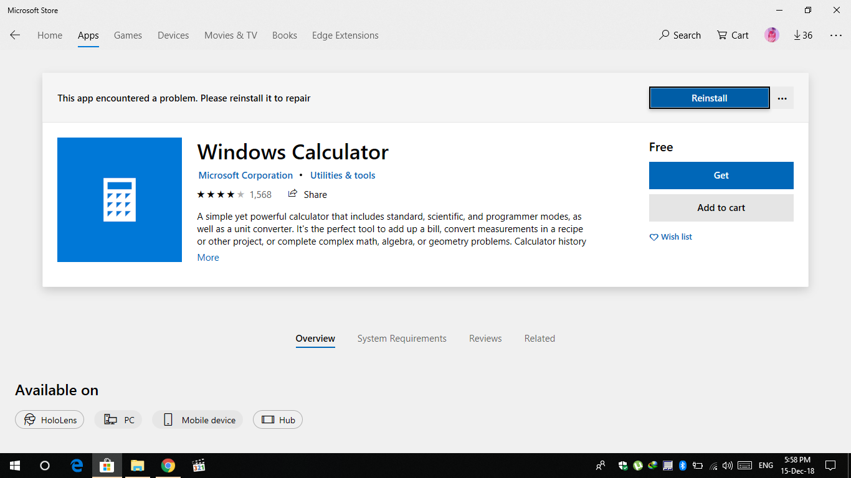Launch Edge from the taskbar
Viewport: 851px width, 478px height.
pos(77,466)
